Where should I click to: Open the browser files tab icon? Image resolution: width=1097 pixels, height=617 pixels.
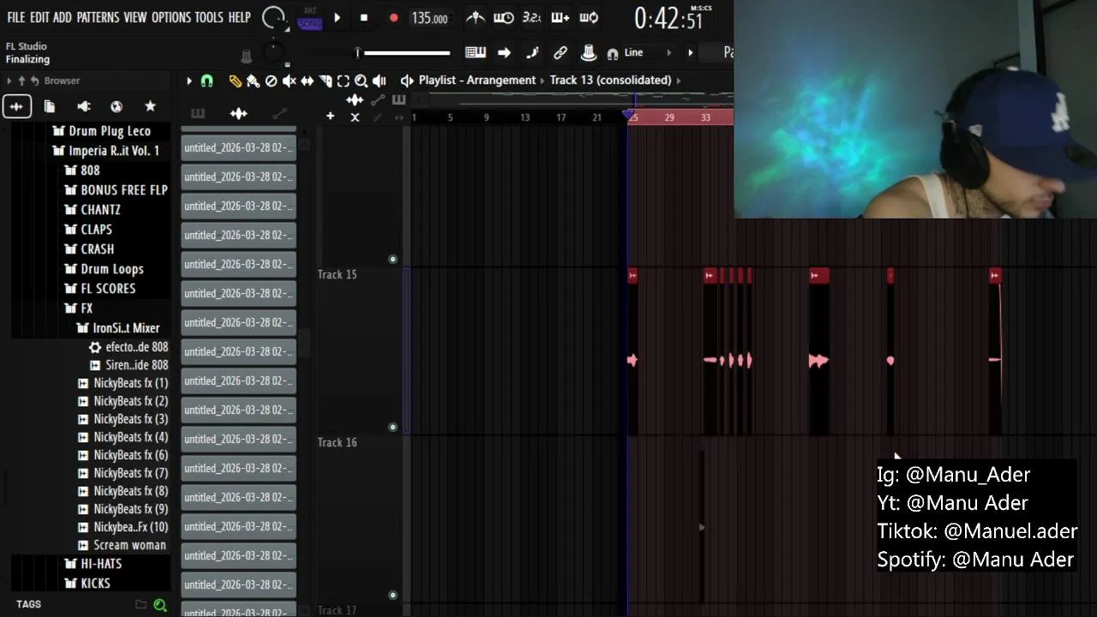point(50,106)
